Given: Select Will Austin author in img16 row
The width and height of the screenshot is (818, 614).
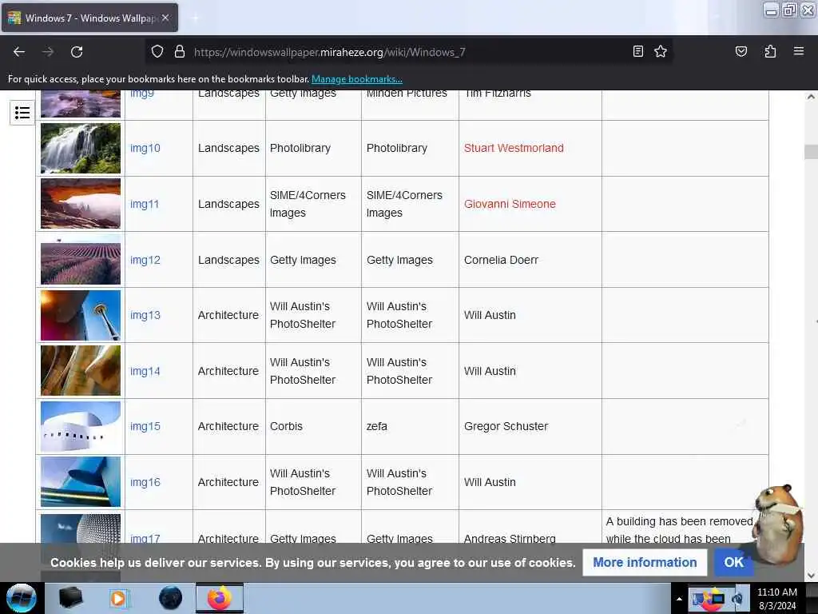Looking at the screenshot, I should tap(490, 482).
